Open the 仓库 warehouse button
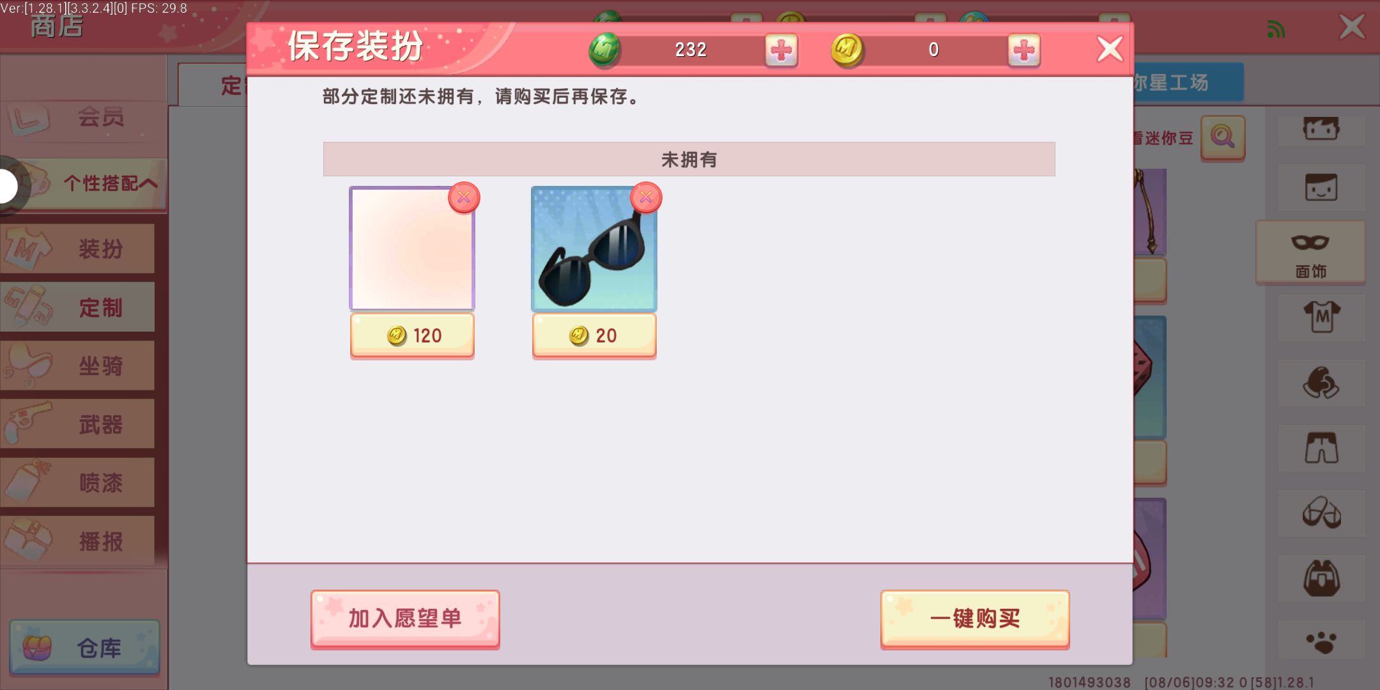 [x=84, y=647]
